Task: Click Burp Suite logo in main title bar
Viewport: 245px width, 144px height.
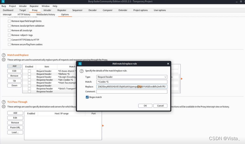Action: click(x=3, y=1)
